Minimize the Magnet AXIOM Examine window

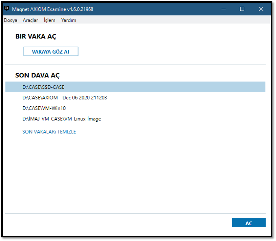pos(224,9)
